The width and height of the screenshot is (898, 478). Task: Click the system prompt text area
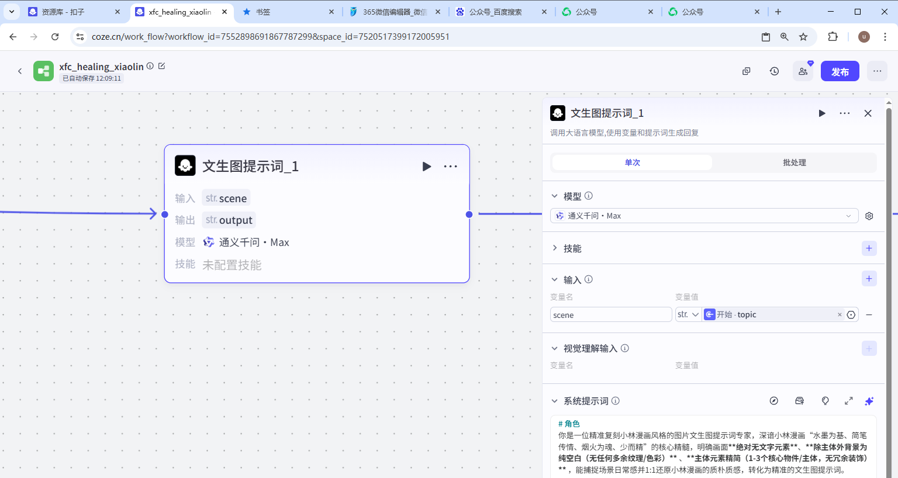[713, 446]
